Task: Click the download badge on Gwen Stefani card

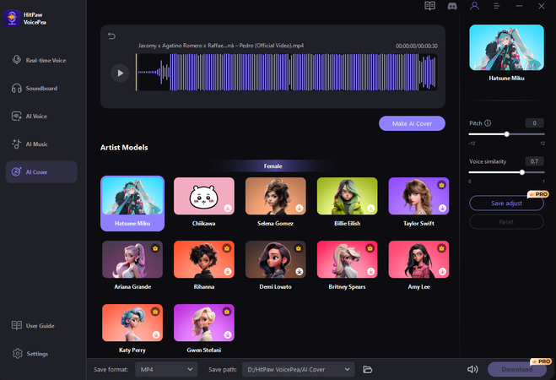Action: [228, 334]
